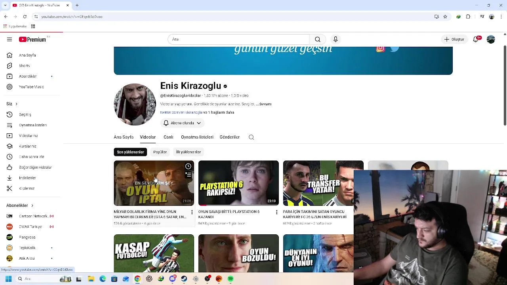Open Geçmiş history in the sidebar
The width and height of the screenshot is (507, 285).
pyautogui.click(x=32, y=114)
